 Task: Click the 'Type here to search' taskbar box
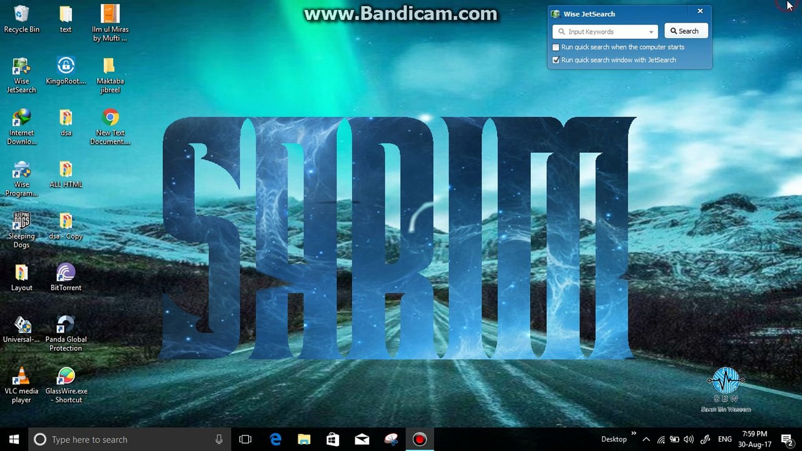click(x=130, y=439)
